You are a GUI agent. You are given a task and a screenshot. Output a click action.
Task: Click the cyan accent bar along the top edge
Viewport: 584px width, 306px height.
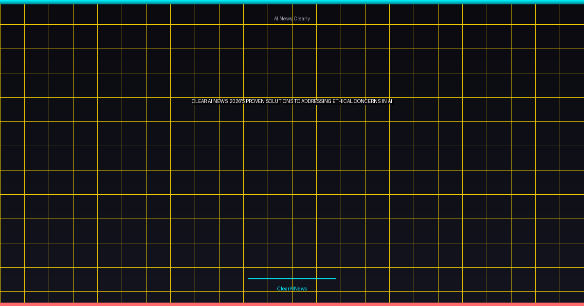point(292,2)
